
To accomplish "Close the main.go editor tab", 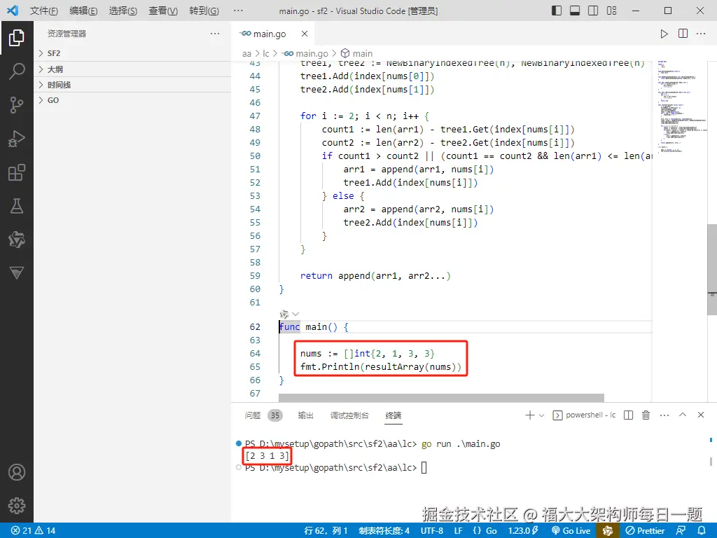I will click(305, 34).
